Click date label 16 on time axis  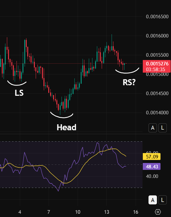[136, 212]
